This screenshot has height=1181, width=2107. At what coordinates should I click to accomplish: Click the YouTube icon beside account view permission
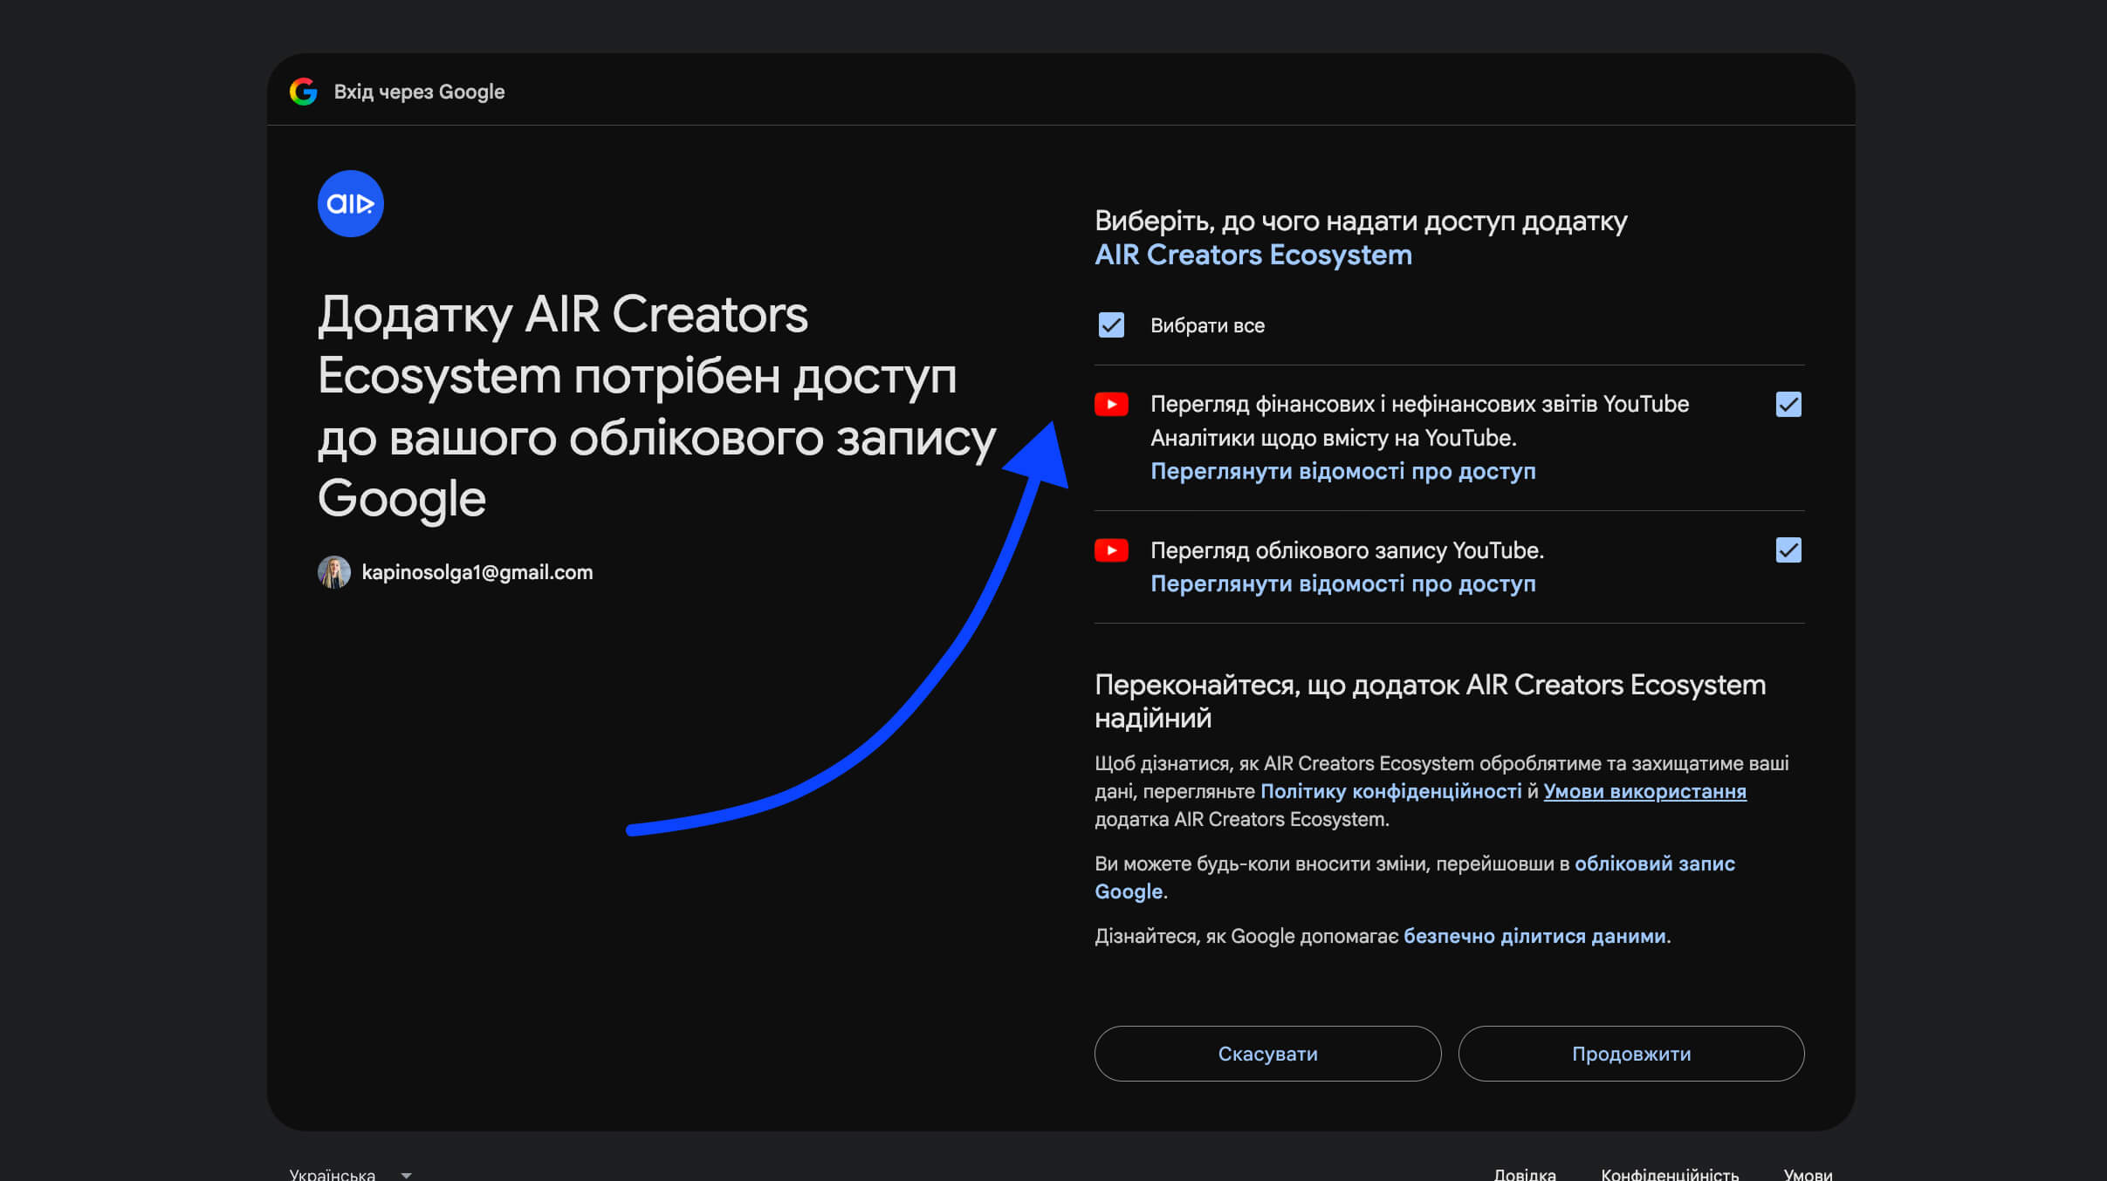[x=1111, y=550]
